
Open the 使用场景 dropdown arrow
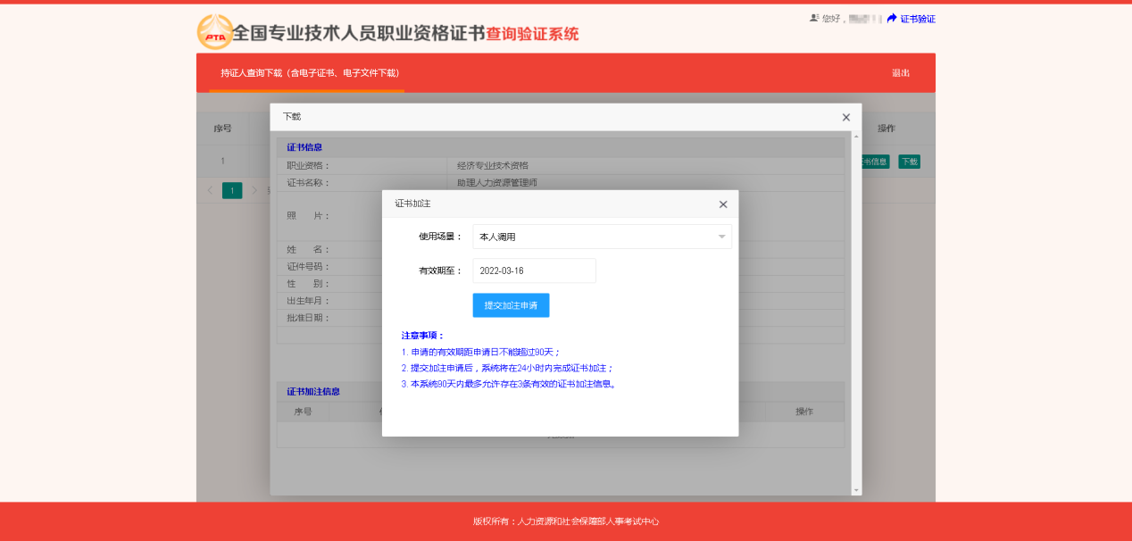pyautogui.click(x=721, y=236)
